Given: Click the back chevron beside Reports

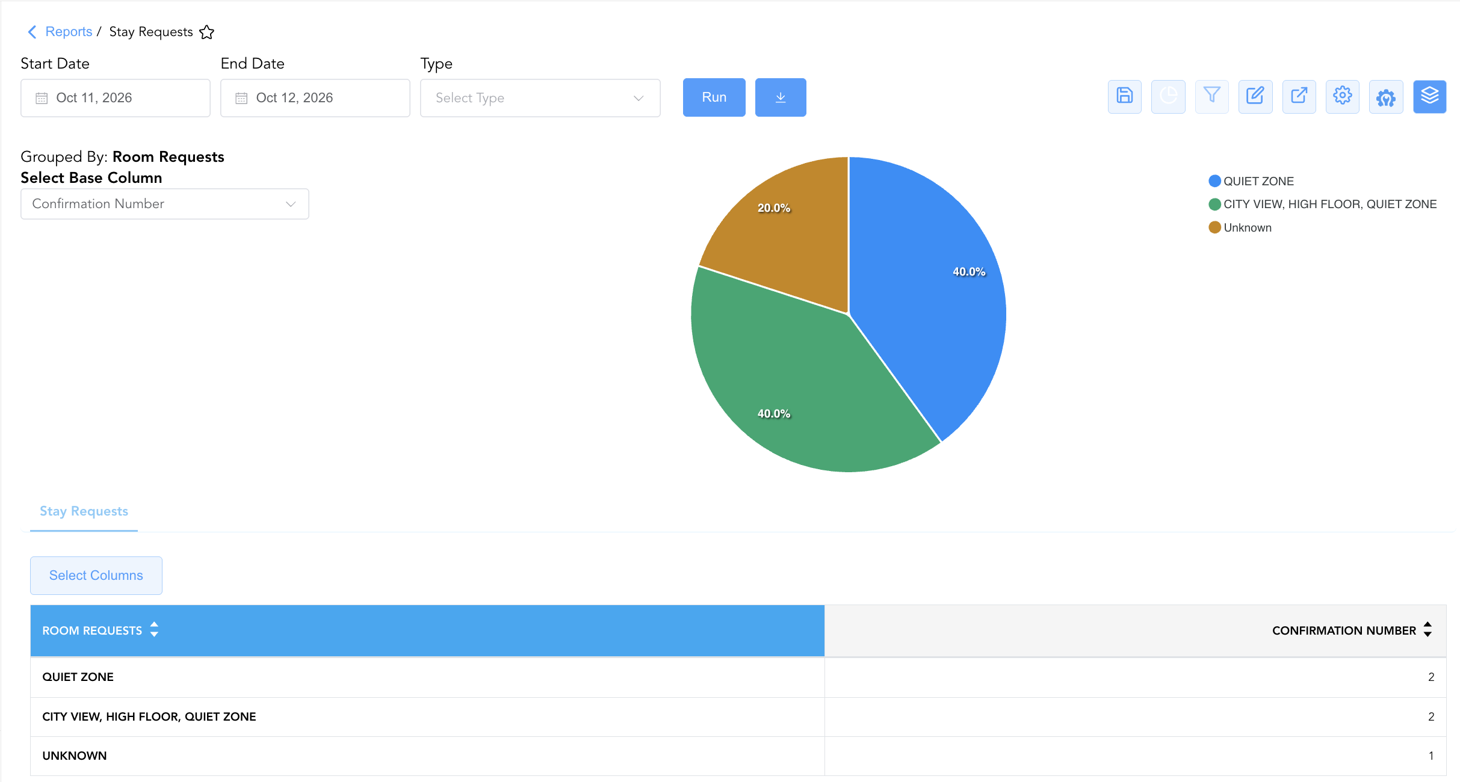Looking at the screenshot, I should click(x=32, y=32).
